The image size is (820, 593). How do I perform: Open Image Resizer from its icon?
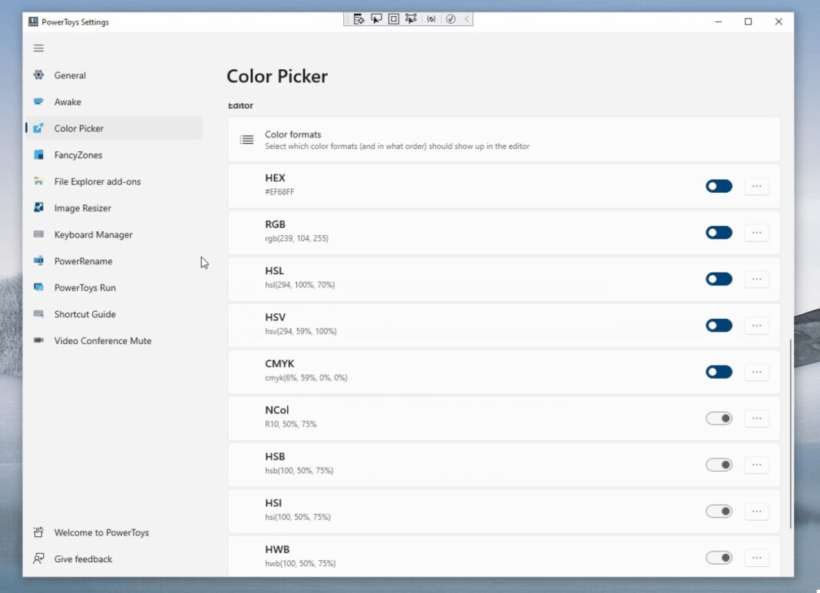pyautogui.click(x=38, y=207)
